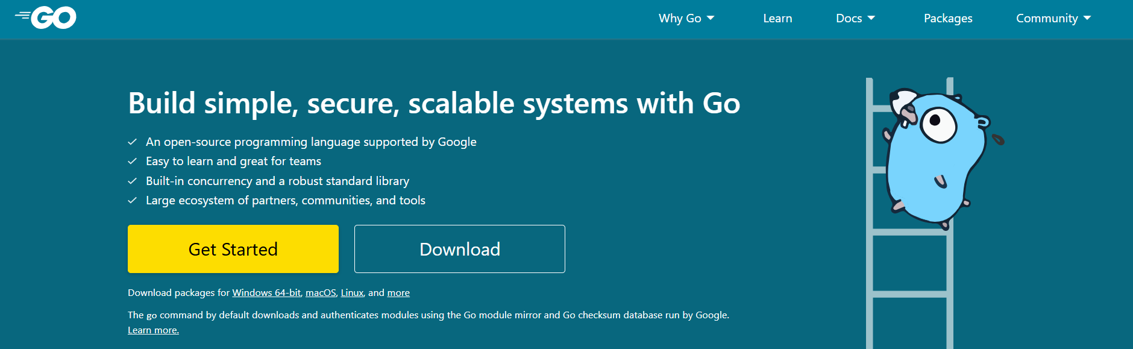The height and width of the screenshot is (349, 1133).
Task: Open the Community menu
Action: click(x=1053, y=19)
